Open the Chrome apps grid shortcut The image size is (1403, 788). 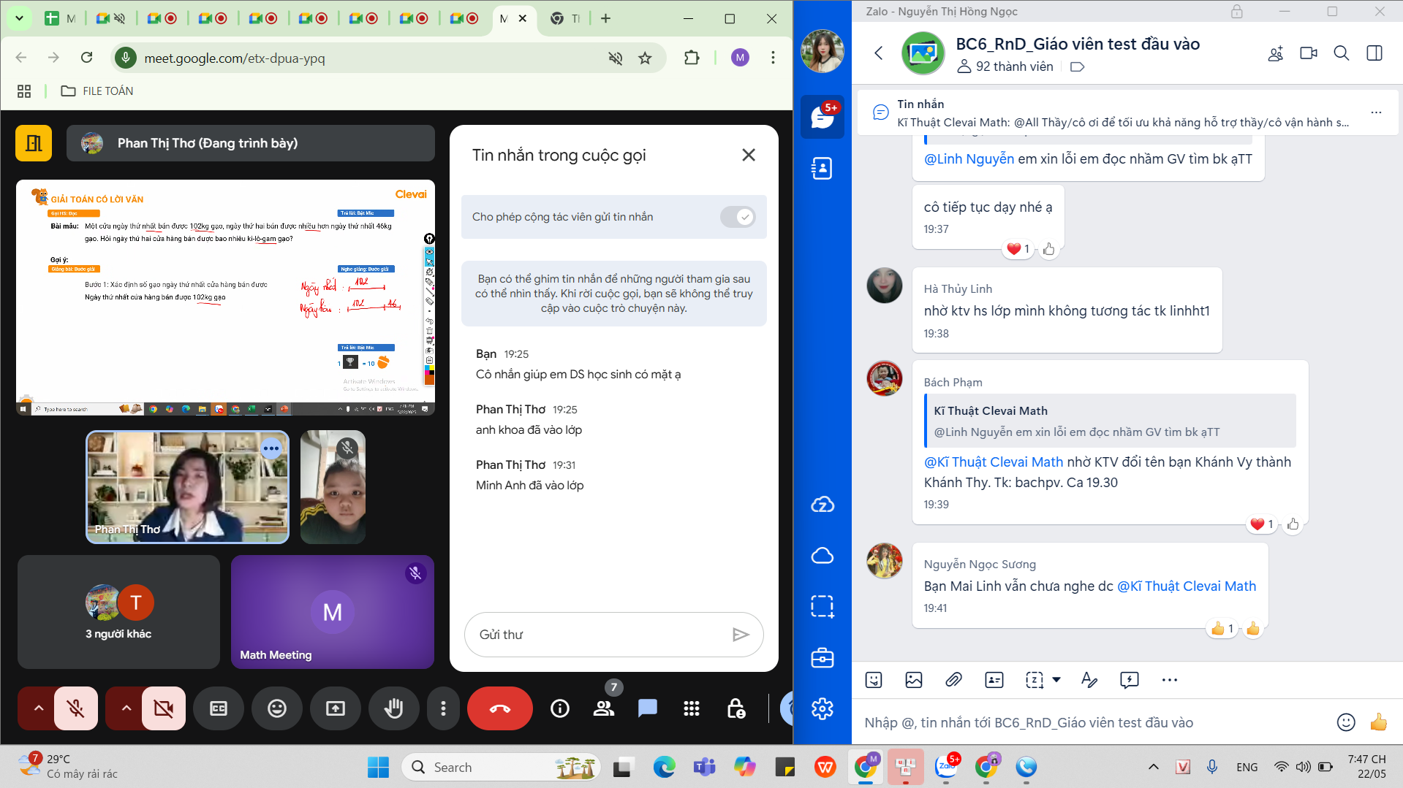tap(24, 91)
